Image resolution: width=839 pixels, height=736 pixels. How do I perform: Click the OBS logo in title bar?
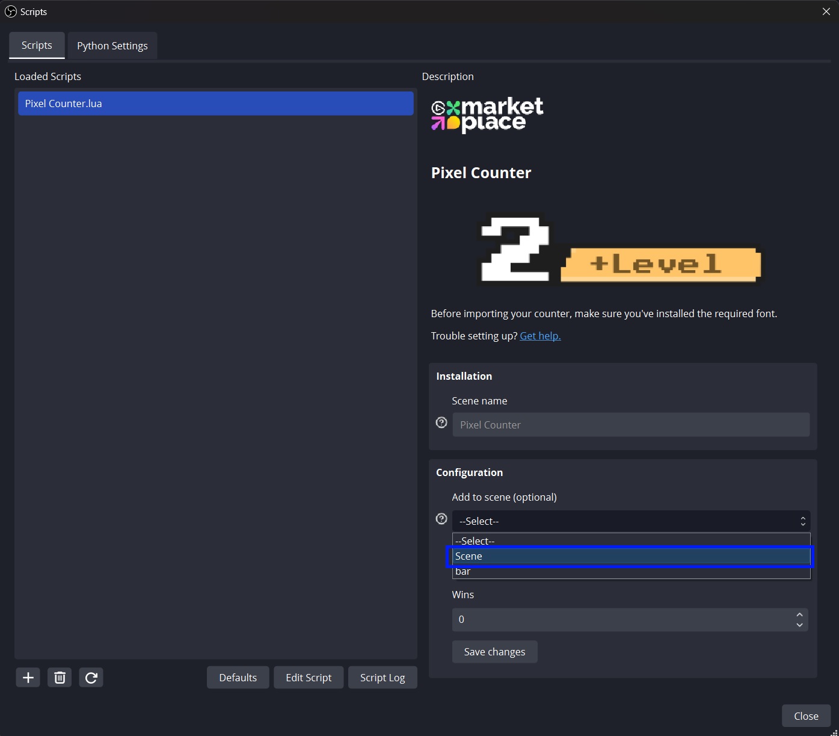tap(10, 11)
